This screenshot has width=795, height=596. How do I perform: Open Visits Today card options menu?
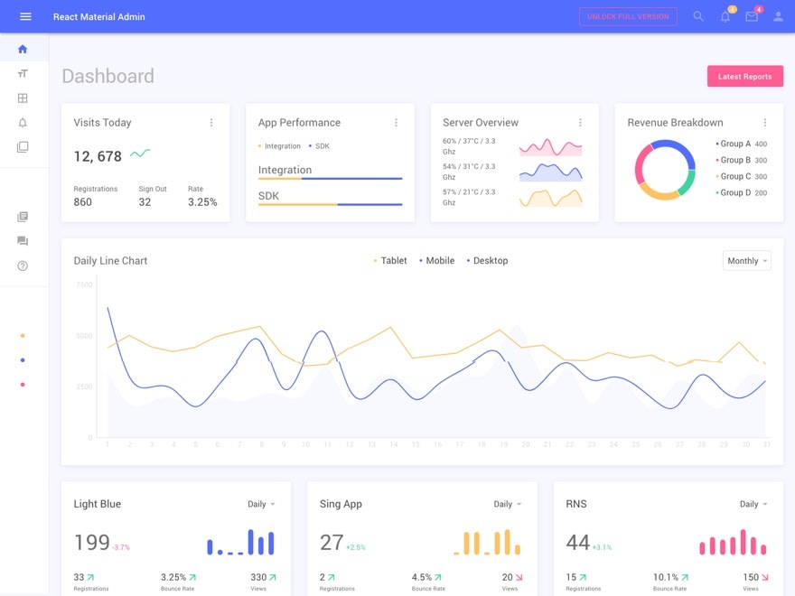[211, 123]
